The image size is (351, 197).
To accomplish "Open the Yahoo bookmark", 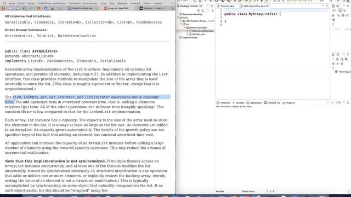I will tap(104, 3).
